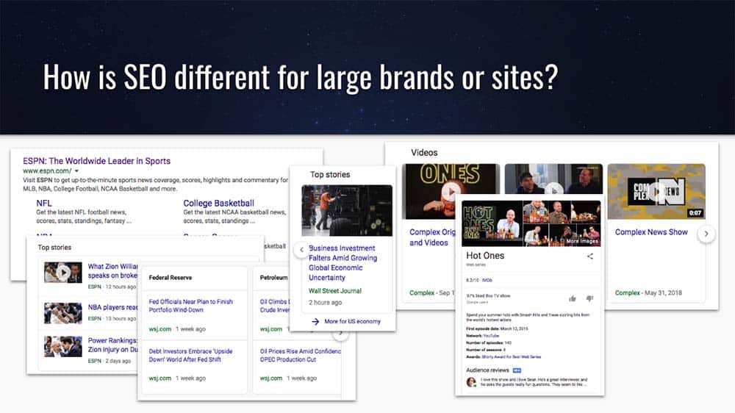Open the Wall Street Journal story image
Image resolution: width=735 pixels, height=413 pixels.
pyautogui.click(x=347, y=210)
